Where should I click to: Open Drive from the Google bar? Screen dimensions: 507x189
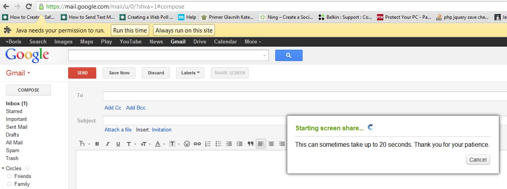(200, 41)
